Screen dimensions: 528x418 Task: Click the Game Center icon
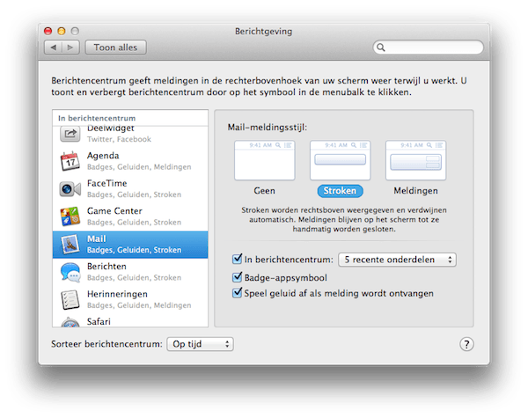[70, 216]
